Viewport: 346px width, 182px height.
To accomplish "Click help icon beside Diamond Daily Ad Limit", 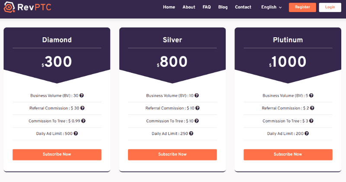I will (x=76, y=133).
